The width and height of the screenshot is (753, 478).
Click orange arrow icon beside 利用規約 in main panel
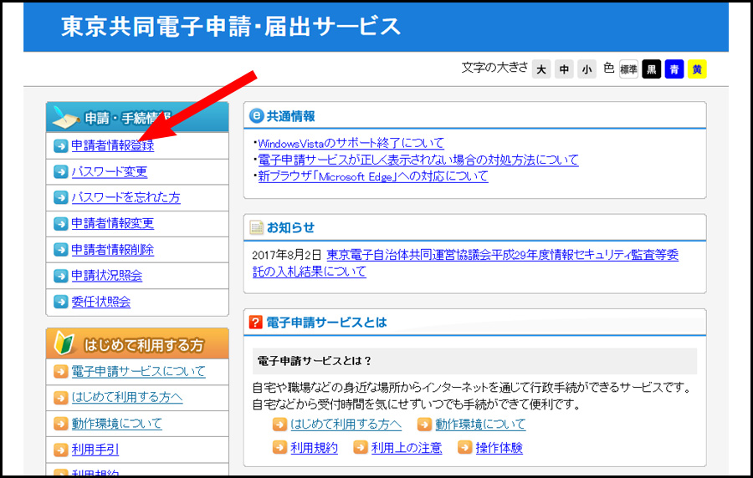point(279,447)
